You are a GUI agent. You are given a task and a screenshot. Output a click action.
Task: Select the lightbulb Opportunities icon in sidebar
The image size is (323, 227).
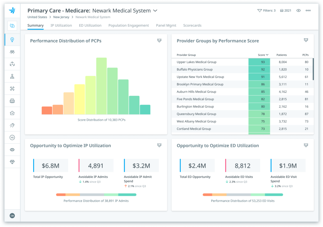pos(12,39)
